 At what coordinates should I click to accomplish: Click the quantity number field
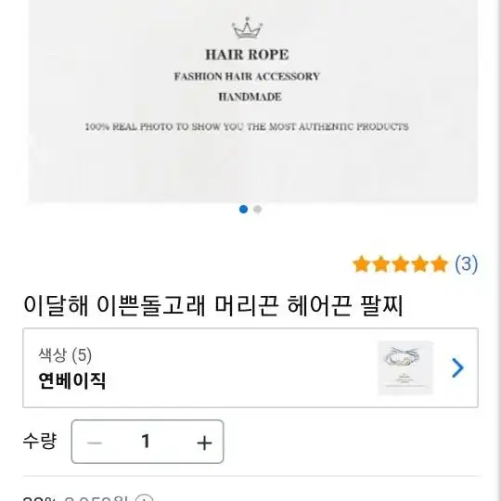click(x=146, y=442)
